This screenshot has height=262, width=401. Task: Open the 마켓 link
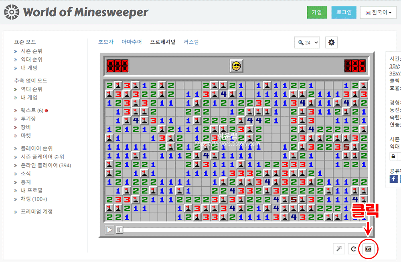coord(26,136)
